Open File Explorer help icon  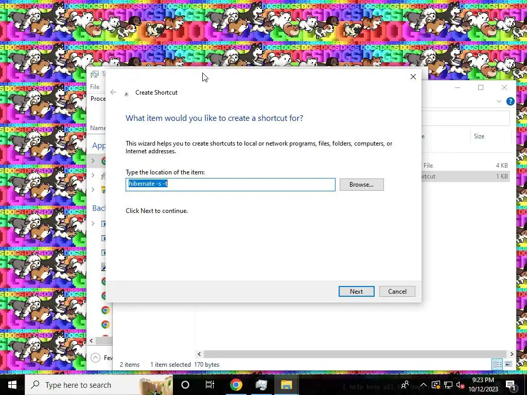pyautogui.click(x=510, y=101)
